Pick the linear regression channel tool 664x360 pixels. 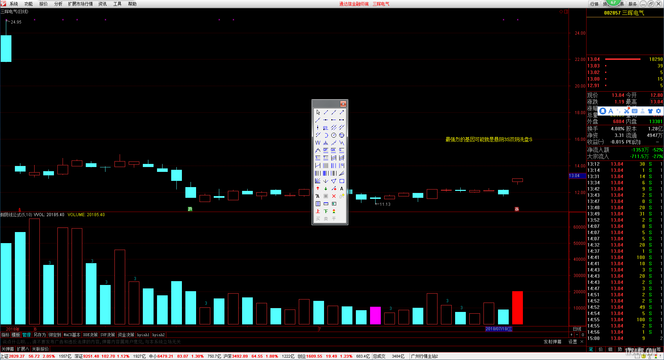[334, 158]
